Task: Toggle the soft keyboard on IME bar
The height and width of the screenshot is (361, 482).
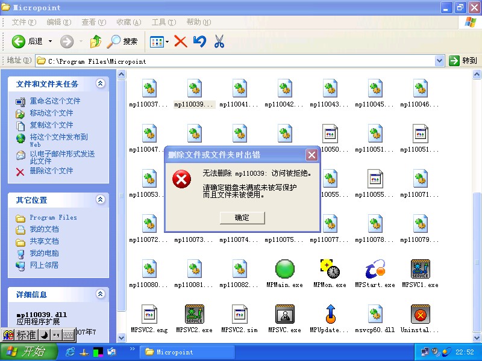Action: coord(67,335)
